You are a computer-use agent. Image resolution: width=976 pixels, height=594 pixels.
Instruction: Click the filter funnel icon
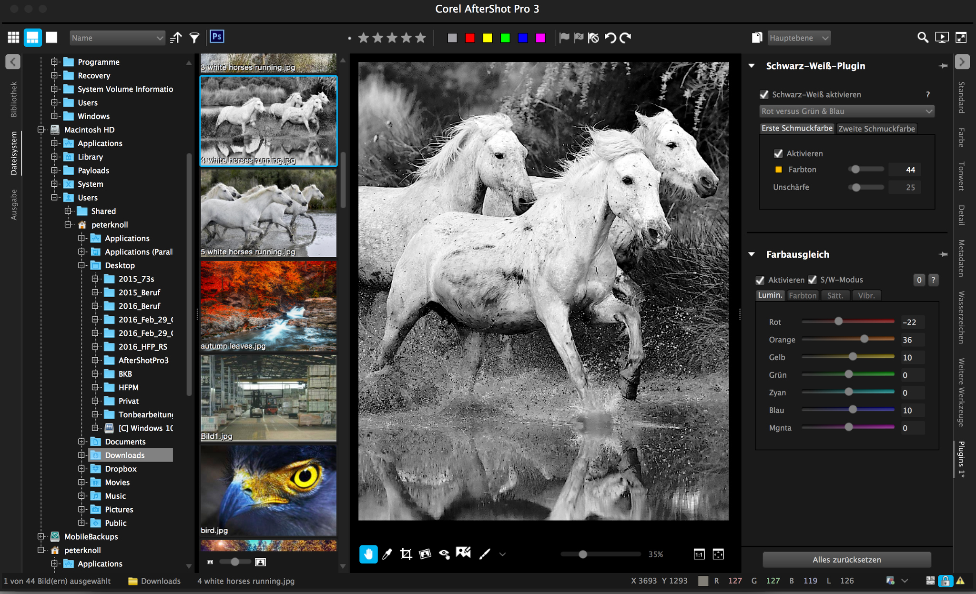tap(194, 38)
